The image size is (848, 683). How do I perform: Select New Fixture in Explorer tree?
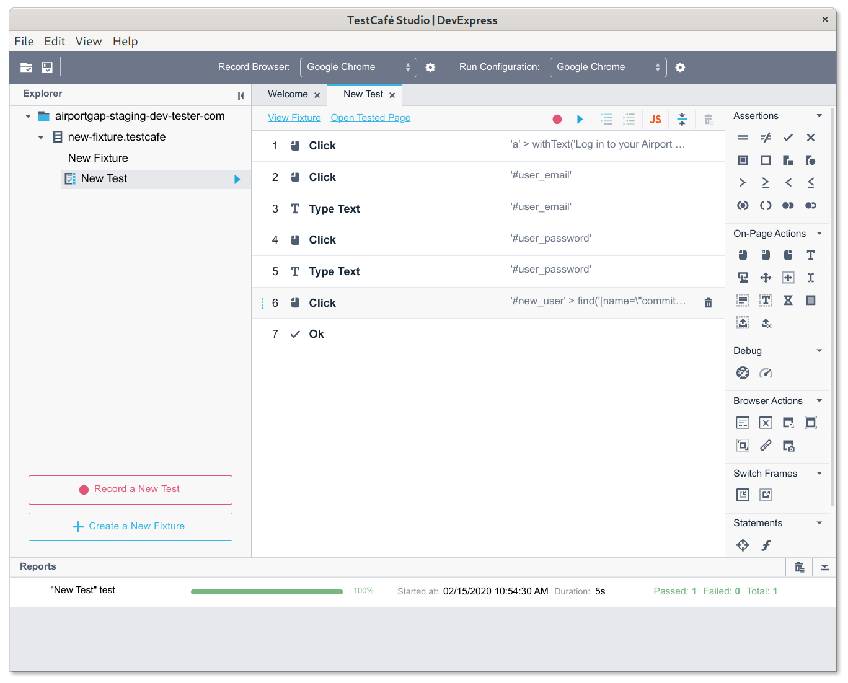(x=98, y=158)
